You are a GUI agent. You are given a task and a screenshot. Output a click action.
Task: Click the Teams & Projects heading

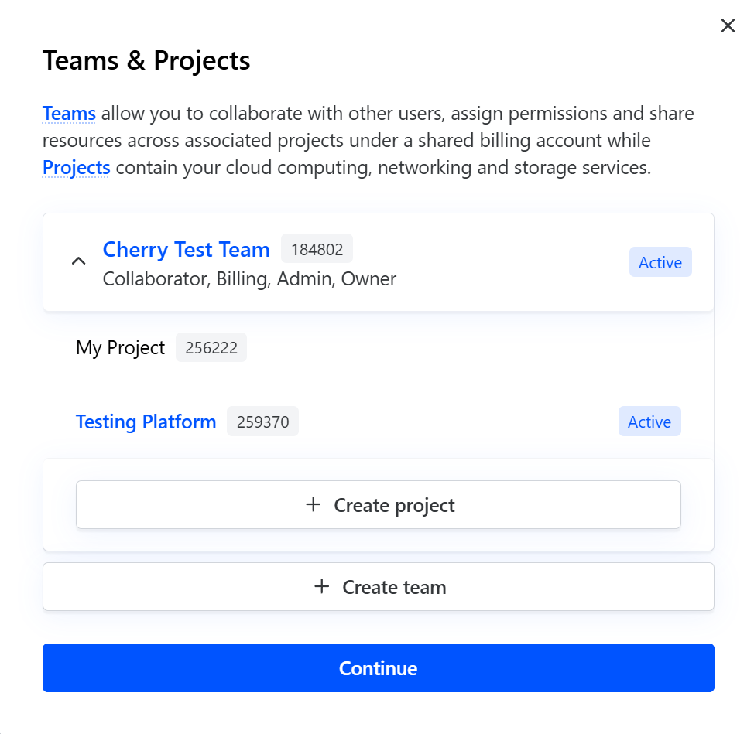click(146, 60)
